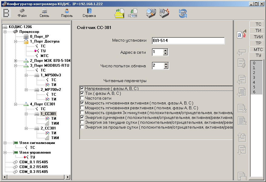Screen dimensions: 266x182
Task: Click the Связь connection toolbar icon
Action: [x=44, y=13]
